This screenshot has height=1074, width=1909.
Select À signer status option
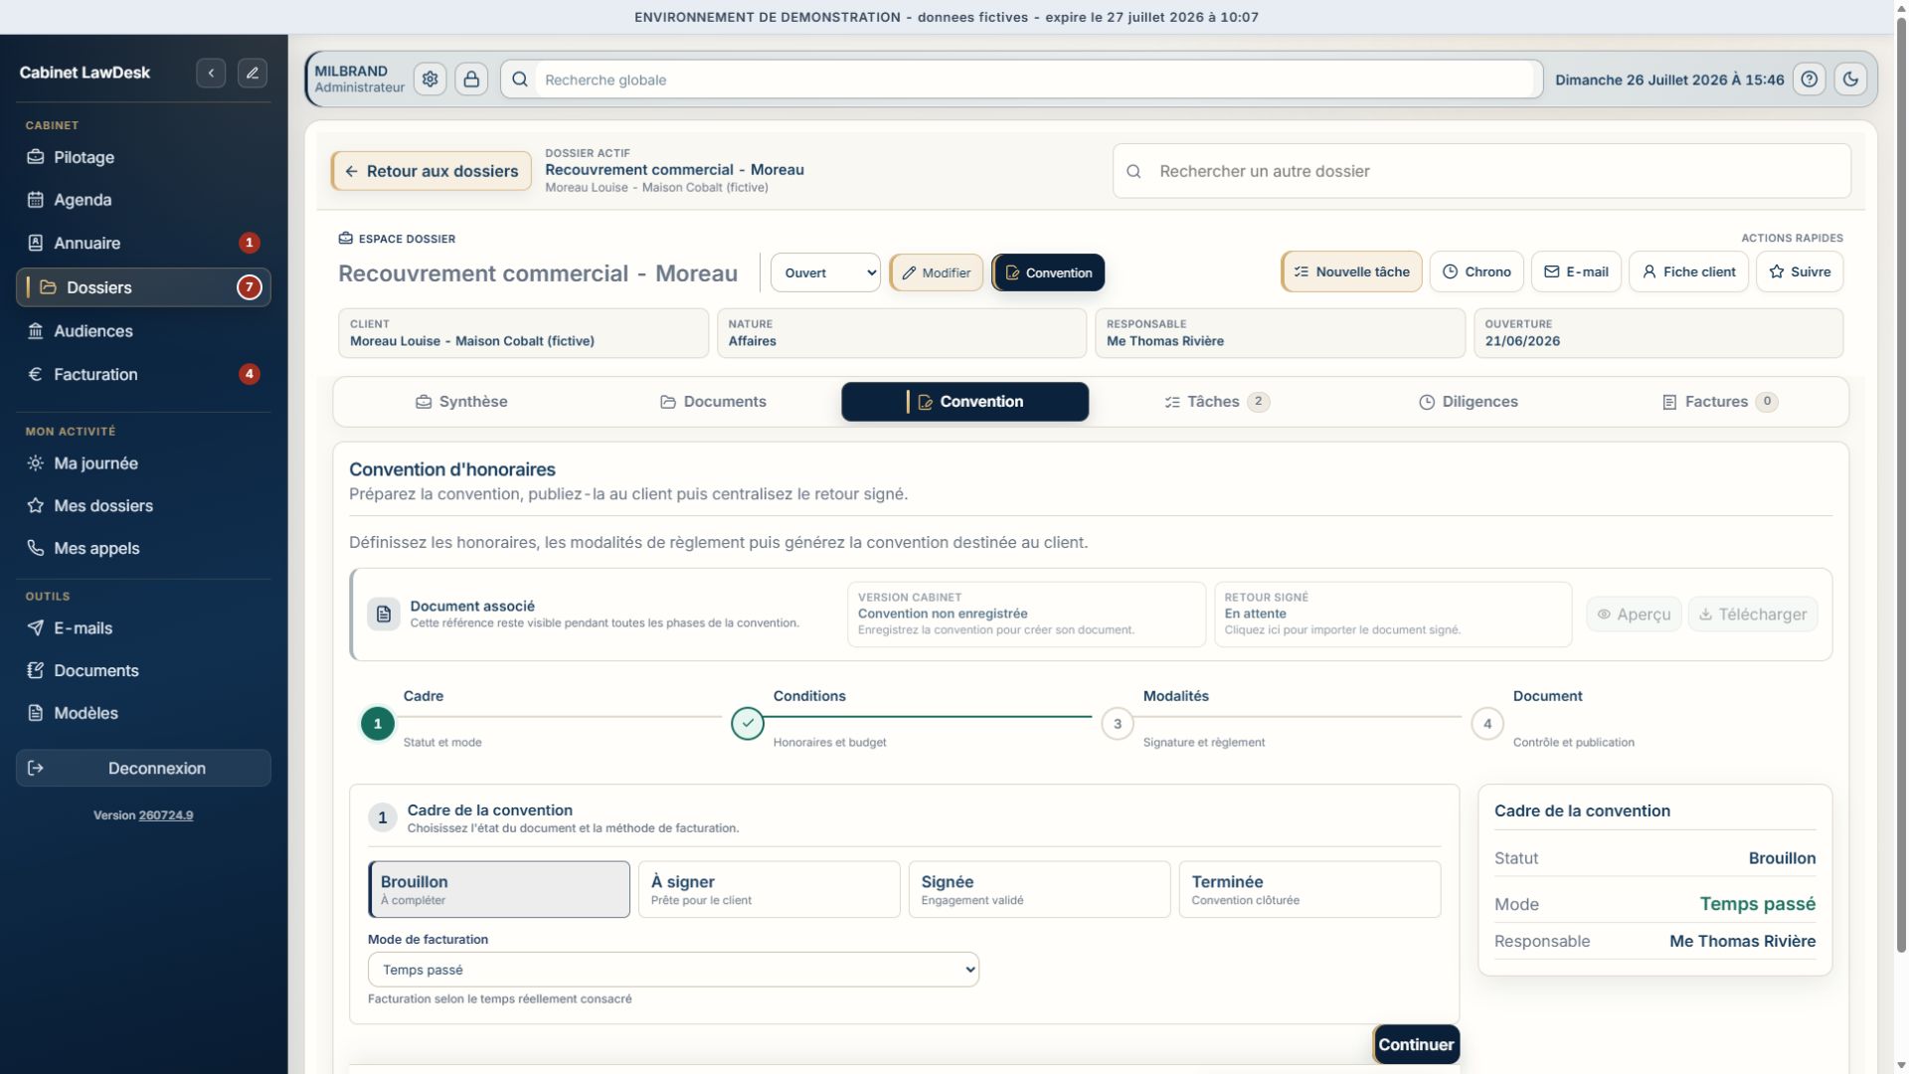click(770, 889)
